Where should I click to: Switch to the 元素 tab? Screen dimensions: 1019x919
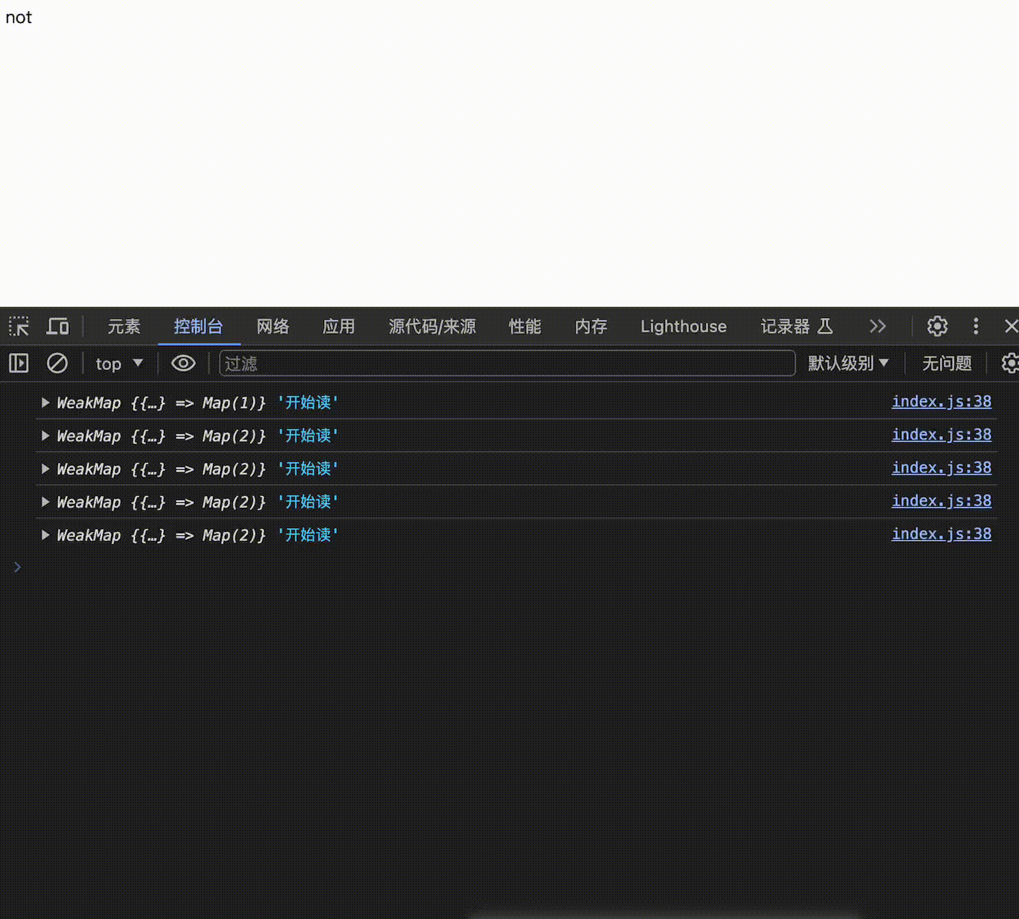[x=124, y=327]
